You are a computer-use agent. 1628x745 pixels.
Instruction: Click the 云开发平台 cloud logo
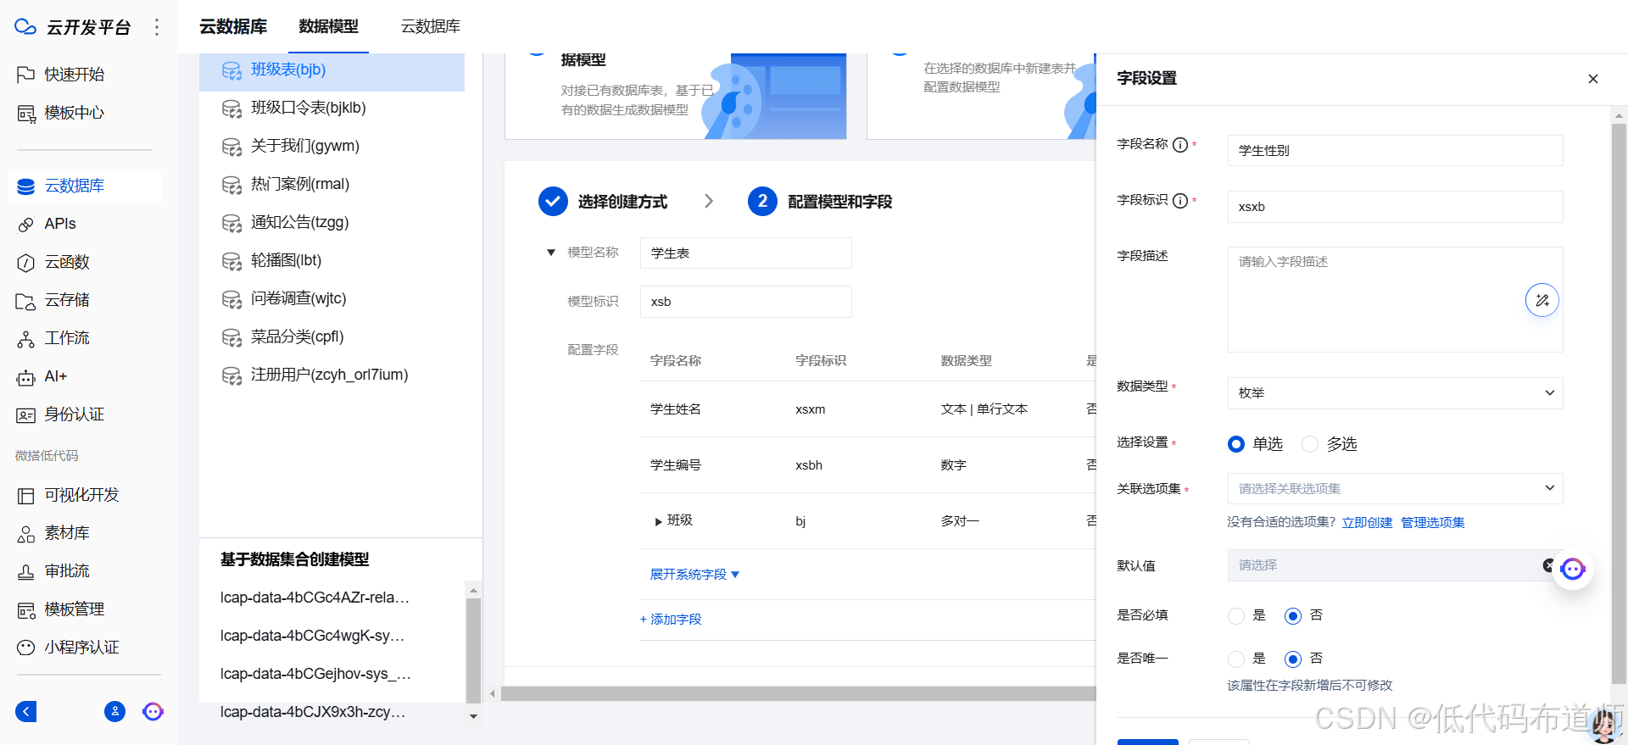pos(25,27)
